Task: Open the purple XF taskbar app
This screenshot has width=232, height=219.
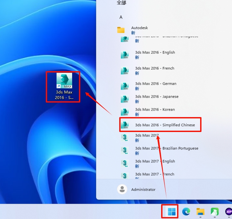Action: click(x=229, y=212)
